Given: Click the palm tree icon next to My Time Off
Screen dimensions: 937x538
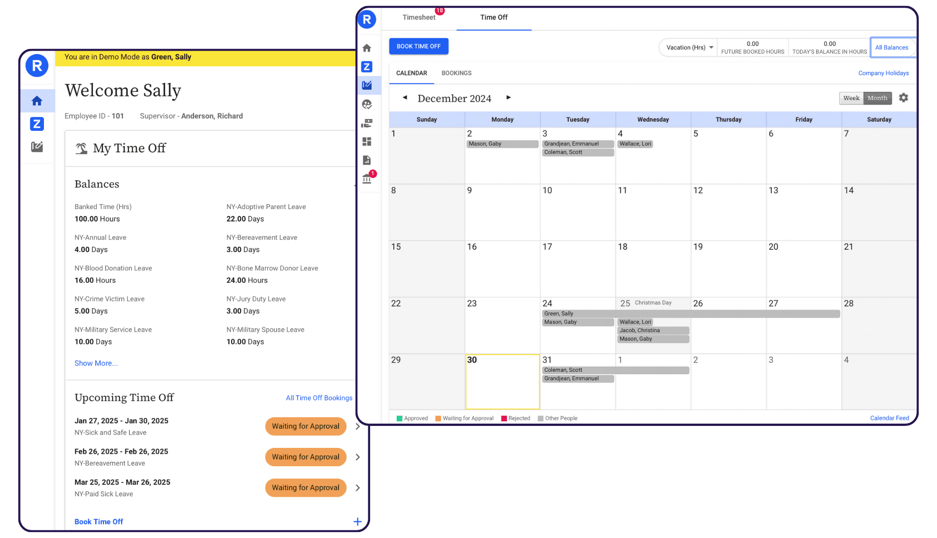Looking at the screenshot, I should 81,148.
